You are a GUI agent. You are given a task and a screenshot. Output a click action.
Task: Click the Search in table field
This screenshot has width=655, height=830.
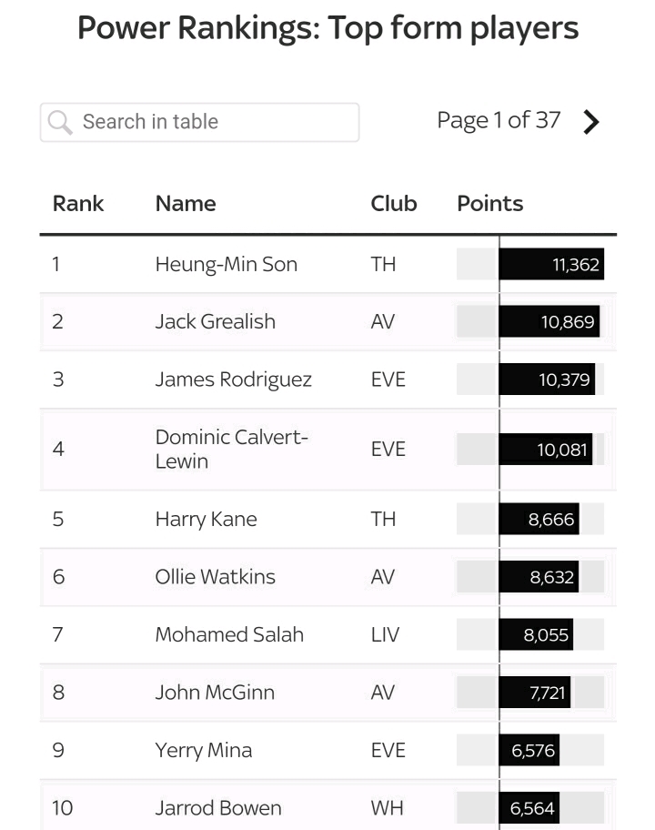(209, 122)
